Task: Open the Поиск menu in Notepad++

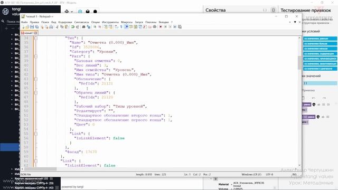Action: click(x=45, y=22)
